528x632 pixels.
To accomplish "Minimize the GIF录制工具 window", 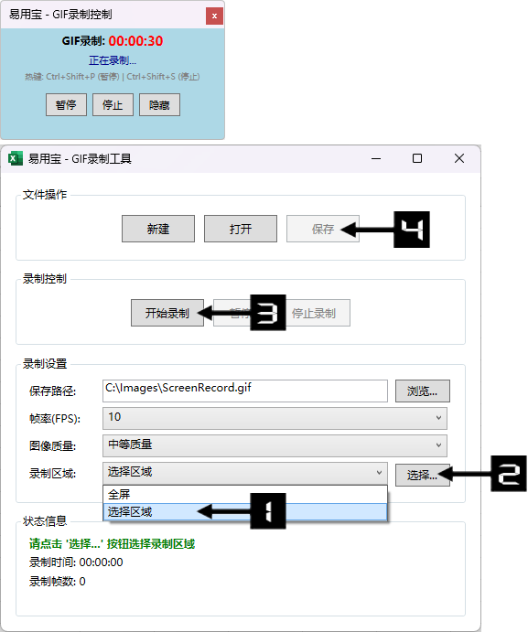I will (376, 158).
